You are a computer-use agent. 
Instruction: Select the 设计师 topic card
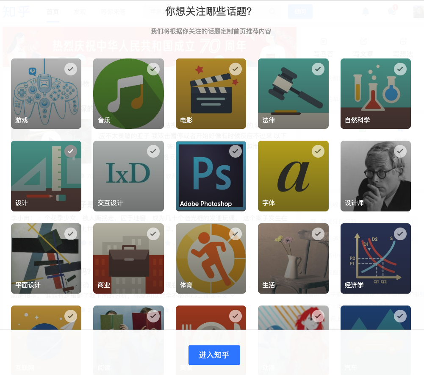click(376, 176)
